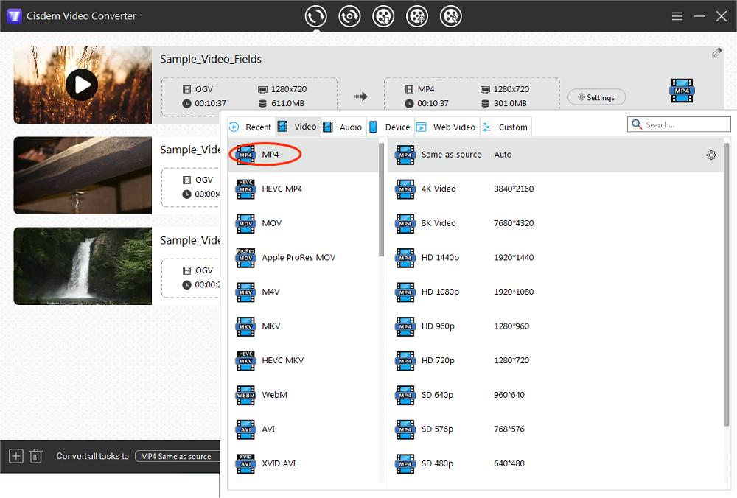Open the fifth film-reel icon in top bar
Viewport: 737px width, 498px height.
(x=451, y=16)
